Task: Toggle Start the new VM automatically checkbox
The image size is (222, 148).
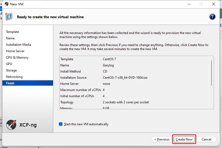Action: (61, 124)
